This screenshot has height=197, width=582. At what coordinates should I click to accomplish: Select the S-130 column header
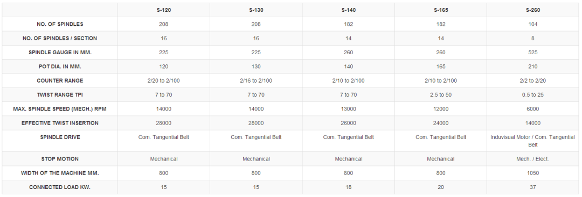point(256,10)
